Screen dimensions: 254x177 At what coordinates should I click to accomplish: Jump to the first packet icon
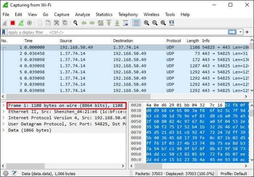click(x=109, y=23)
